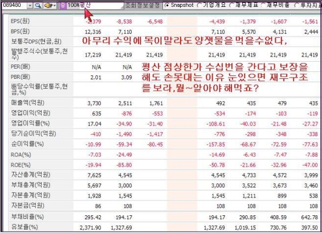Viewport: 322px width, 233px height.
Task: Click the ROA(%) row label
Action: (x=21, y=154)
